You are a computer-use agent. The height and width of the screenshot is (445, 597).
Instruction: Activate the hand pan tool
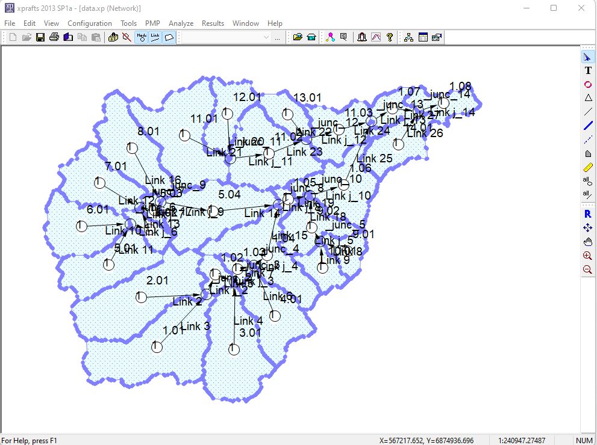point(588,242)
